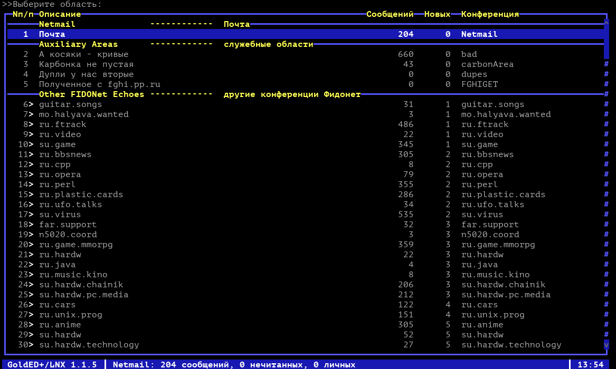616x369 pixels.
Task: Click the carbonArea conference name
Action: 487,64
